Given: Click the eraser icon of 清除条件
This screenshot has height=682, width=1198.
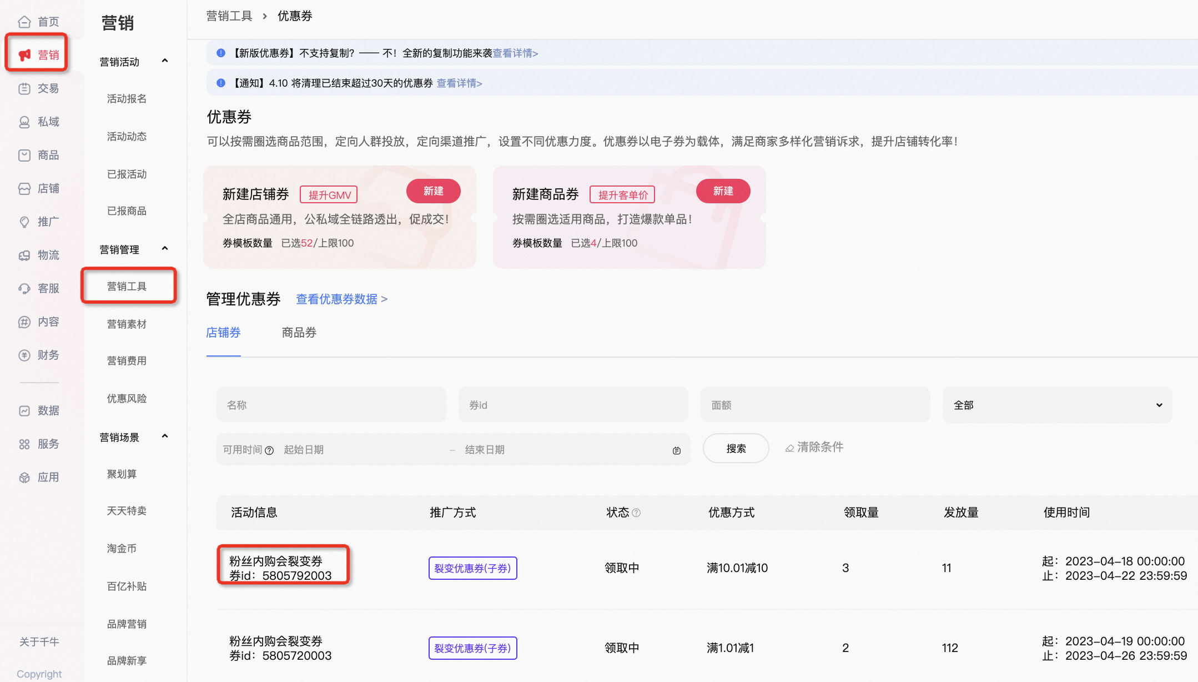Looking at the screenshot, I should click(789, 448).
